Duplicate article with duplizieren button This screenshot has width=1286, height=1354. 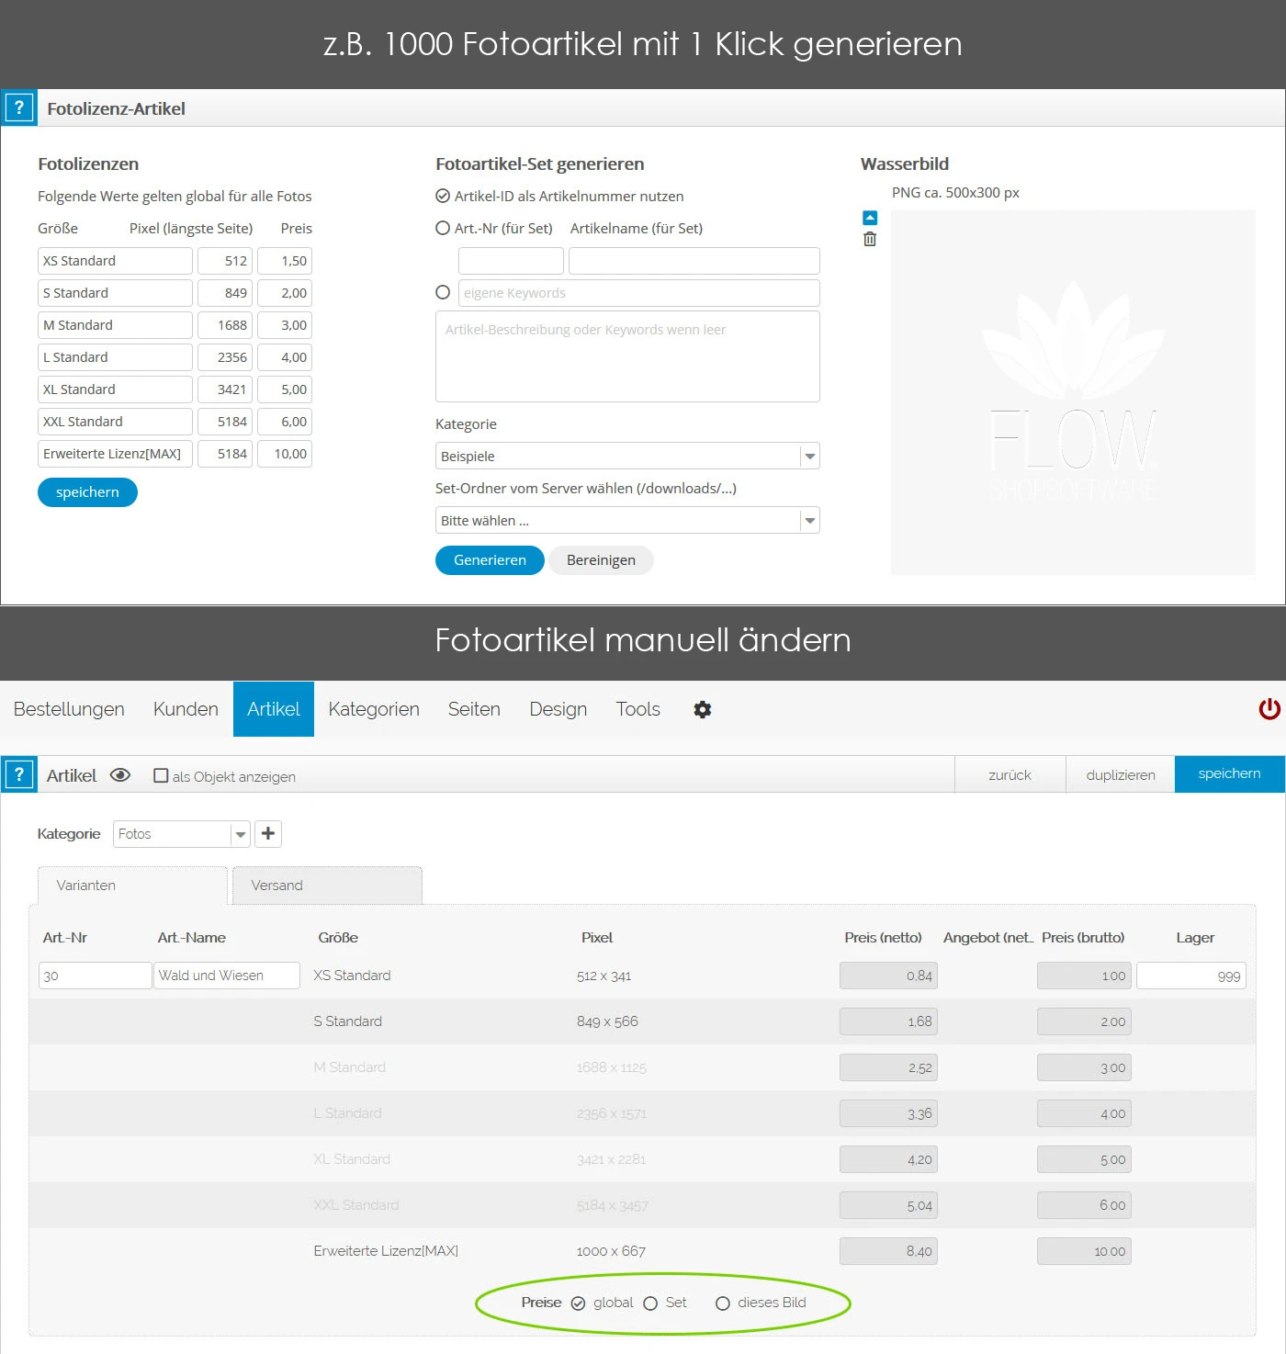click(x=1121, y=774)
